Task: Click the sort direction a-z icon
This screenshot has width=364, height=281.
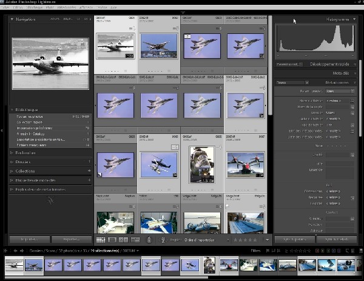Action: pyautogui.click(x=163, y=240)
